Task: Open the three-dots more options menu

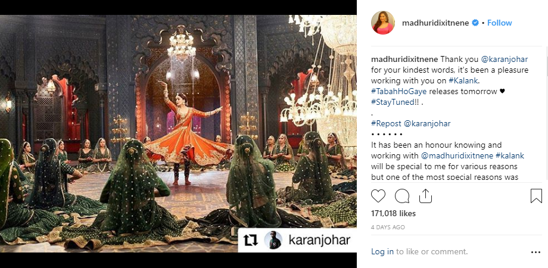Action: point(535,252)
